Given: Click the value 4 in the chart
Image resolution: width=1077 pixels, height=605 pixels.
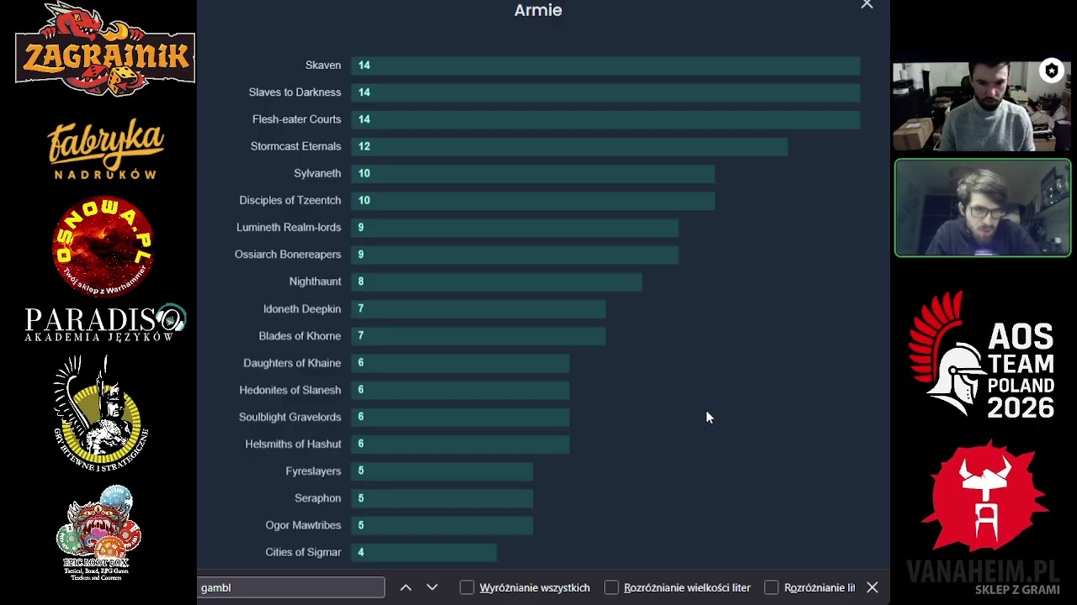Looking at the screenshot, I should [x=361, y=552].
